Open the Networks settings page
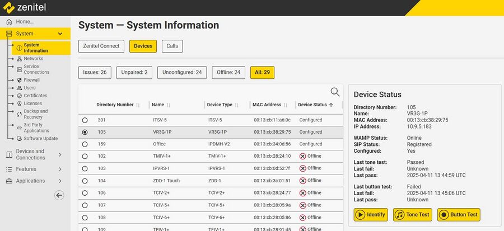This screenshot has height=231, width=504. (33, 59)
